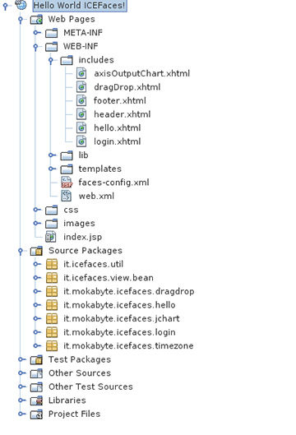Select the faces-config.xml file name
Image resolution: width=296 pixels, height=435 pixels.
coord(113,183)
